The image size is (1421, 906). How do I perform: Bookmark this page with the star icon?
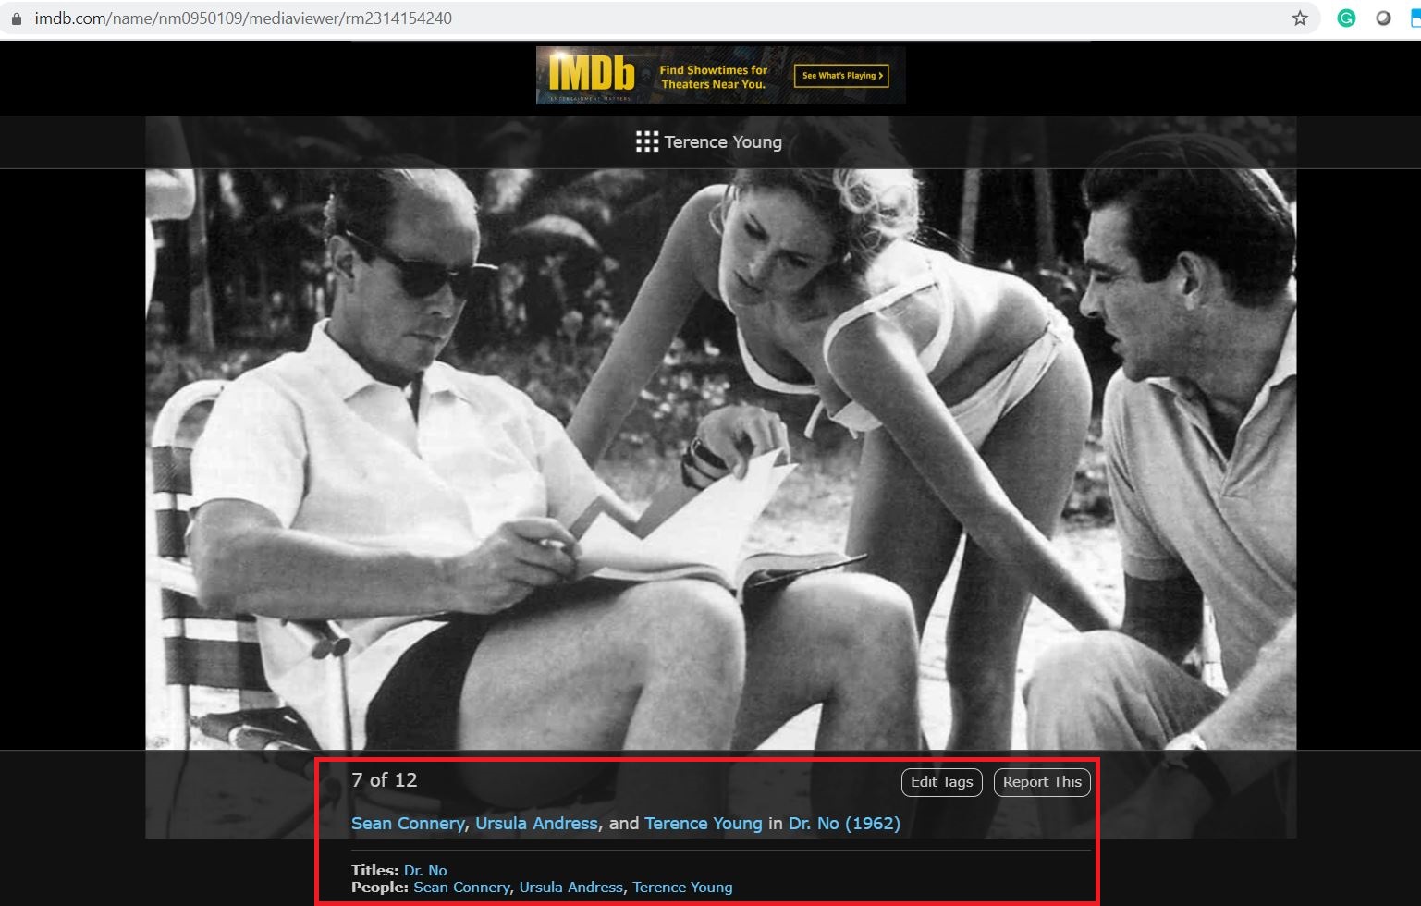(x=1300, y=18)
